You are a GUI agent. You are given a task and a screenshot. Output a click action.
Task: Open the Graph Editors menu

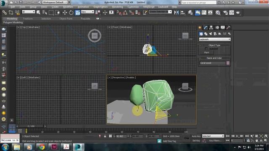pos(100,7)
